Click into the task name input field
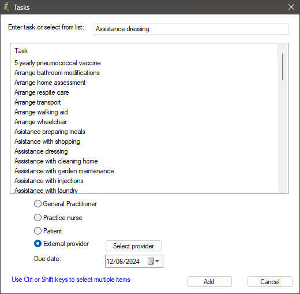Image resolution: width=300 pixels, height=294 pixels. tap(192, 29)
